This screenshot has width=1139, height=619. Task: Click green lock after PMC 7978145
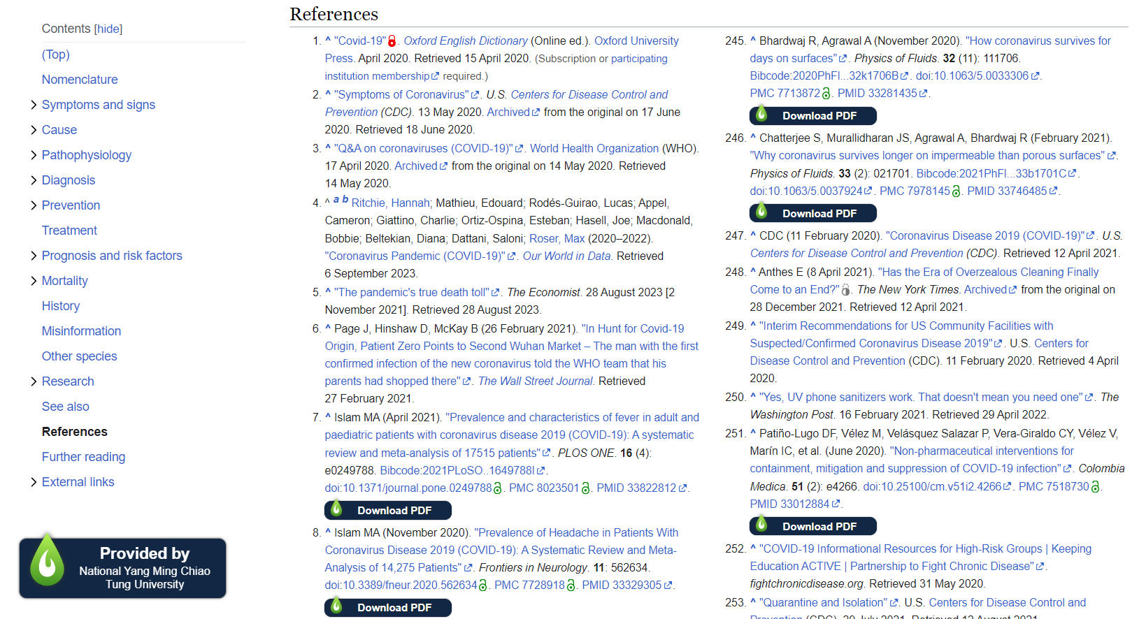coord(956,191)
